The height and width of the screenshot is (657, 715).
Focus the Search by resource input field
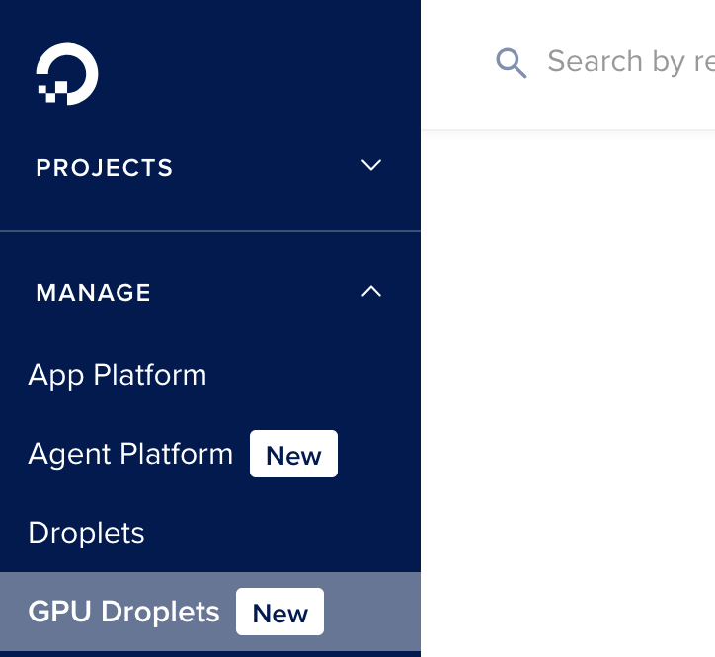(631, 61)
